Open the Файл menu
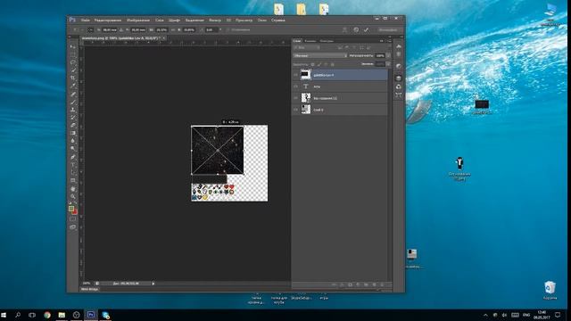Screen dimensions: 571x321 pos(86,20)
